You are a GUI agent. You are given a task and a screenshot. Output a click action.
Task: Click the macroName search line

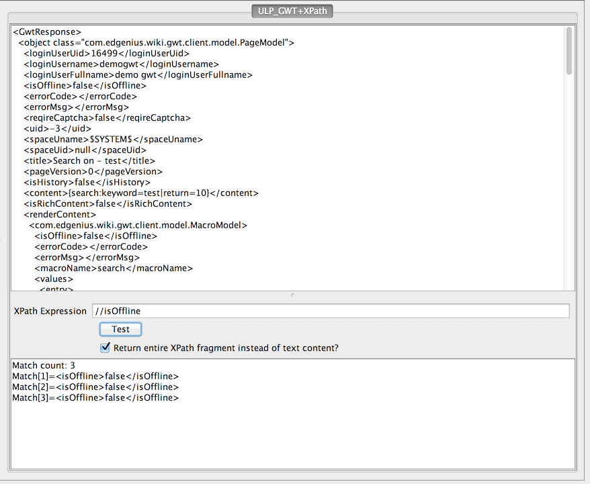[114, 268]
